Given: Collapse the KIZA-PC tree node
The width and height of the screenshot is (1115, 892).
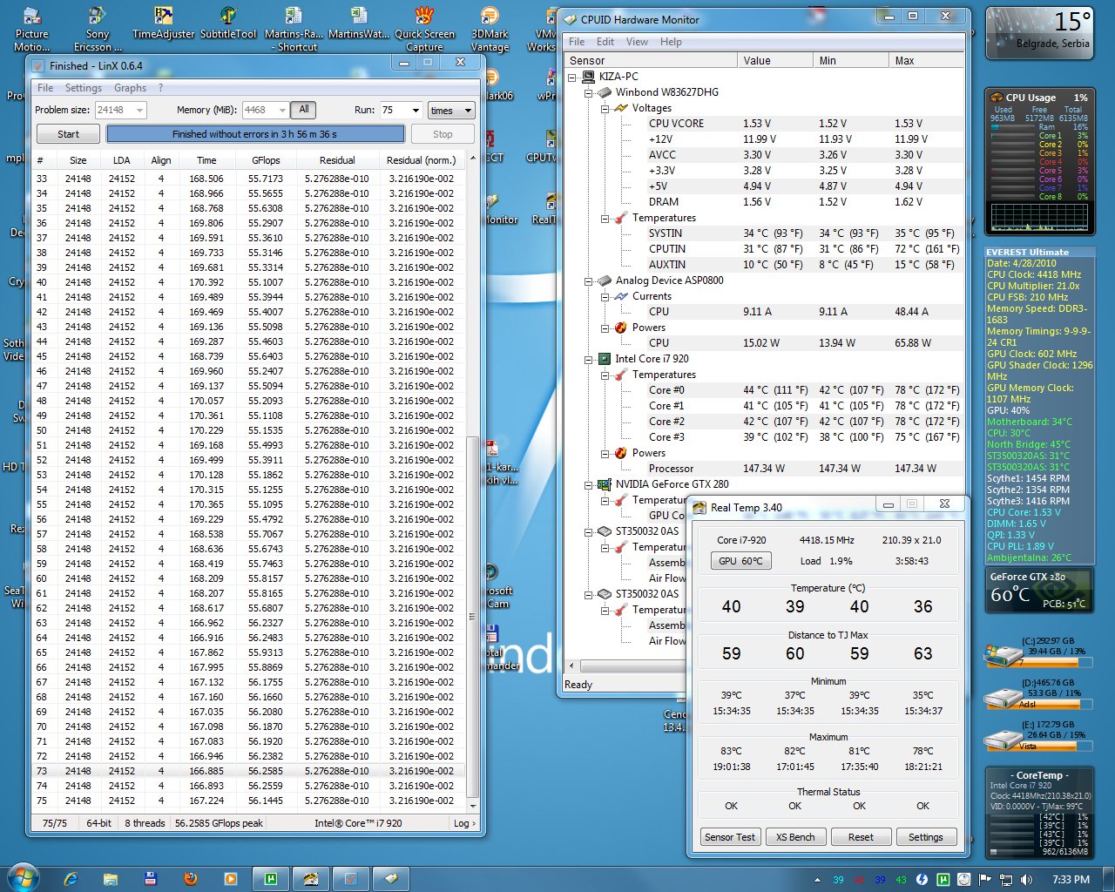Looking at the screenshot, I should tap(572, 77).
